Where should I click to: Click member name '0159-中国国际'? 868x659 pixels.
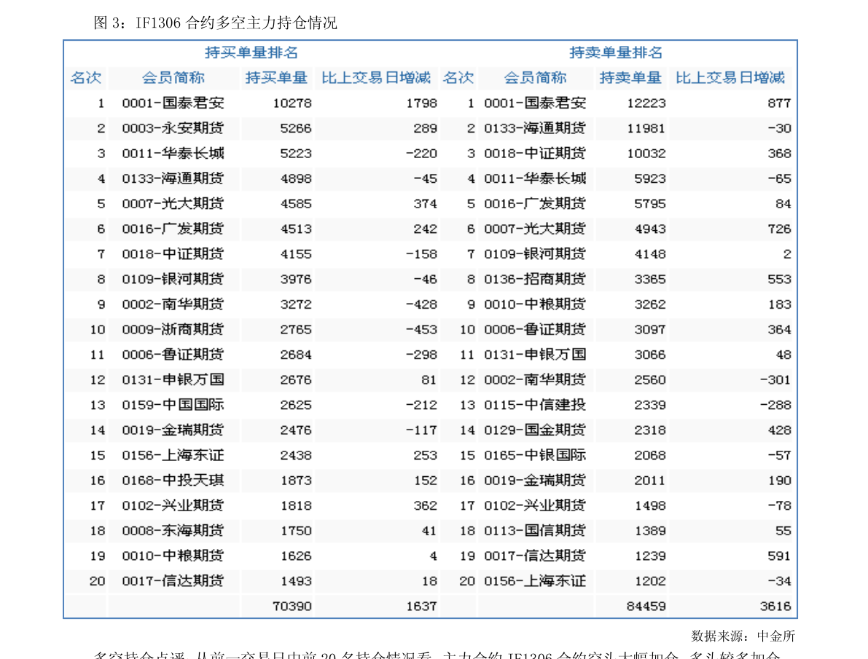[x=173, y=405]
